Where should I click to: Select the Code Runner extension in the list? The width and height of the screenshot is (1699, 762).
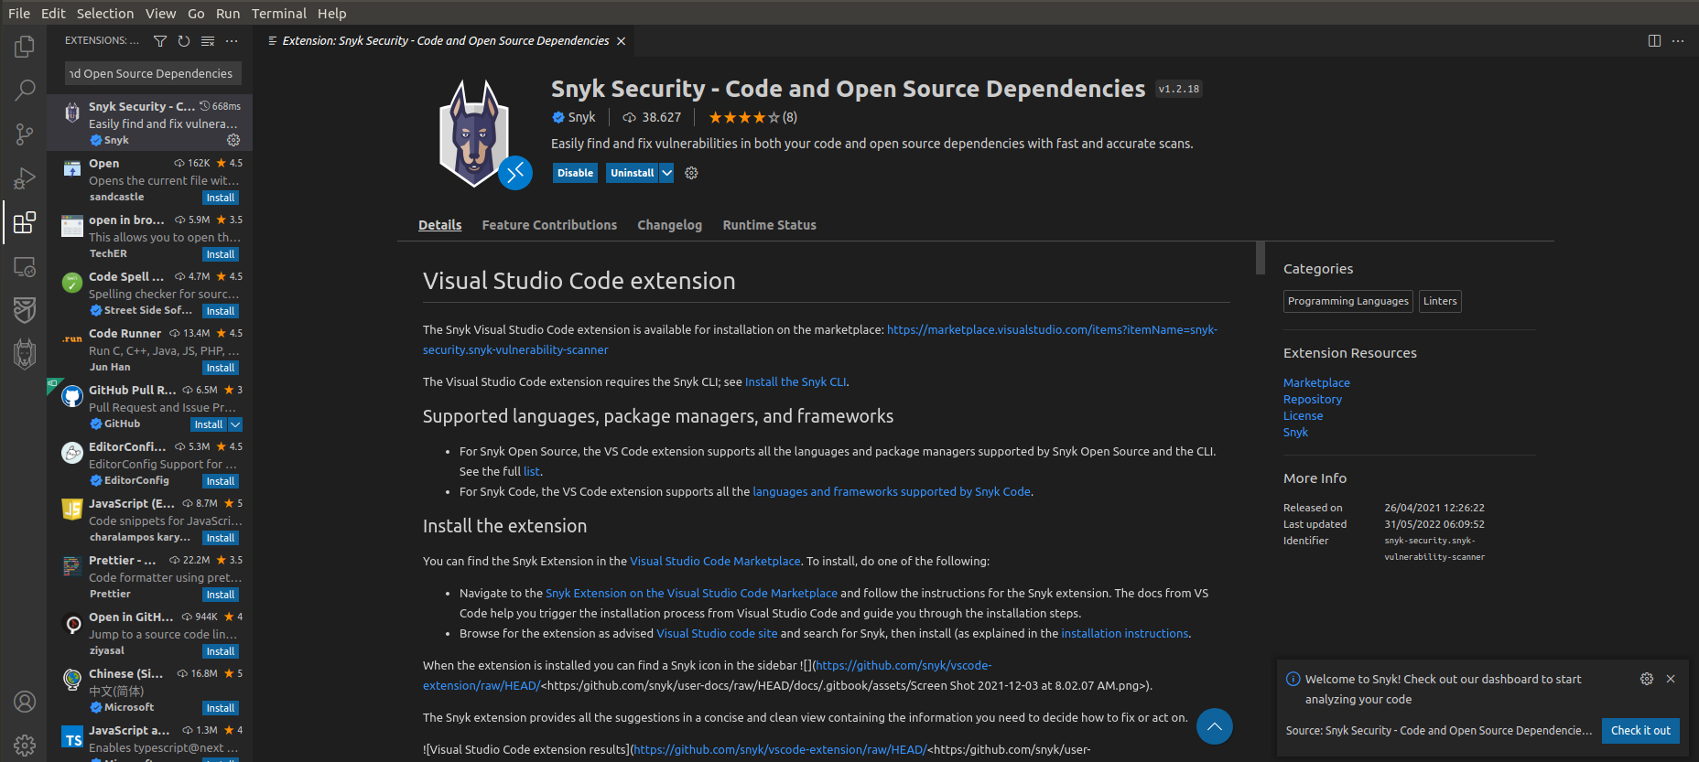150,350
